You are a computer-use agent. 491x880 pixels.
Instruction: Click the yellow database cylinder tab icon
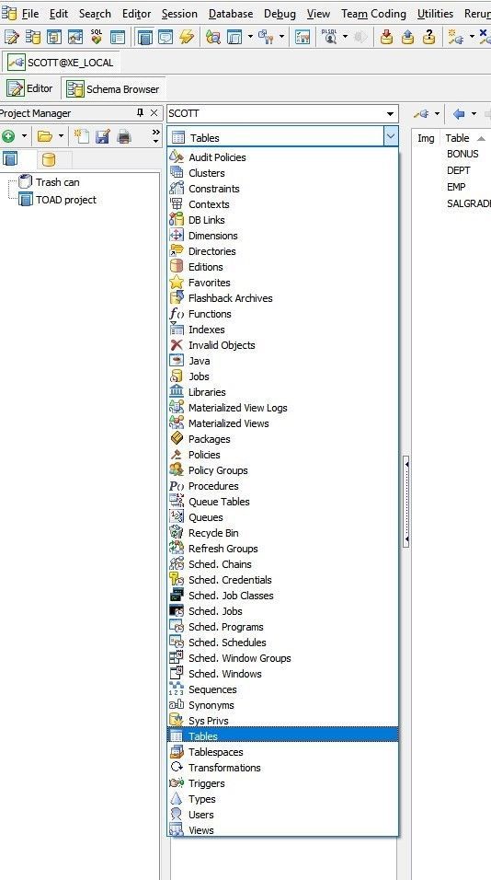pos(49,159)
